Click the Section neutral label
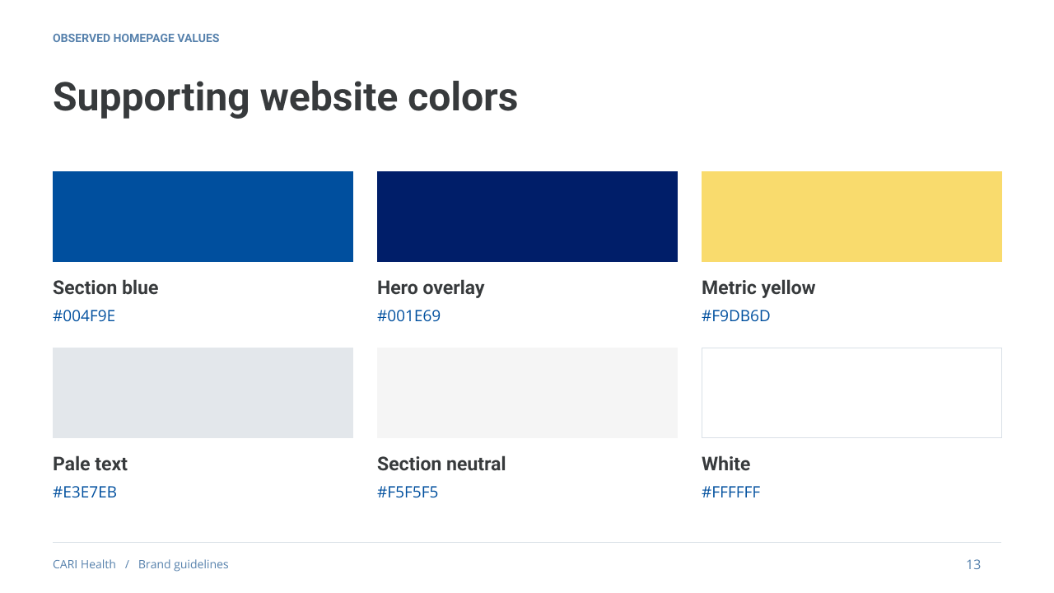 441,464
